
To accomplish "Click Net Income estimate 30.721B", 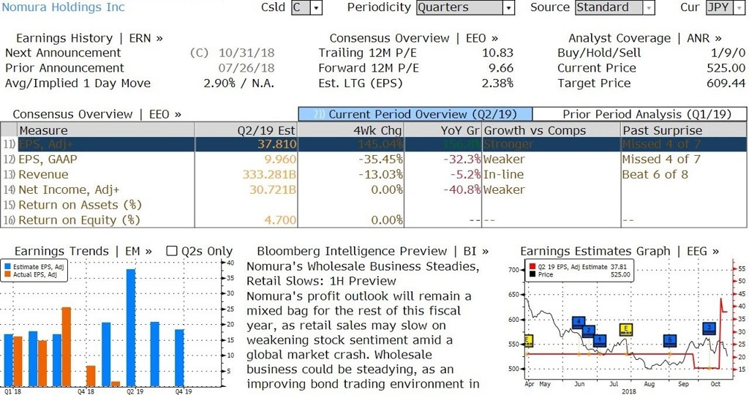I will (273, 190).
